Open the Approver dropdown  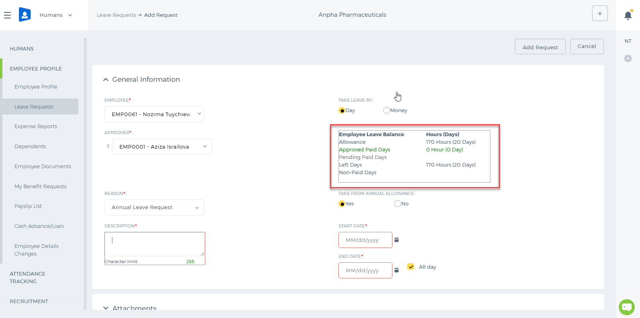coord(162,147)
